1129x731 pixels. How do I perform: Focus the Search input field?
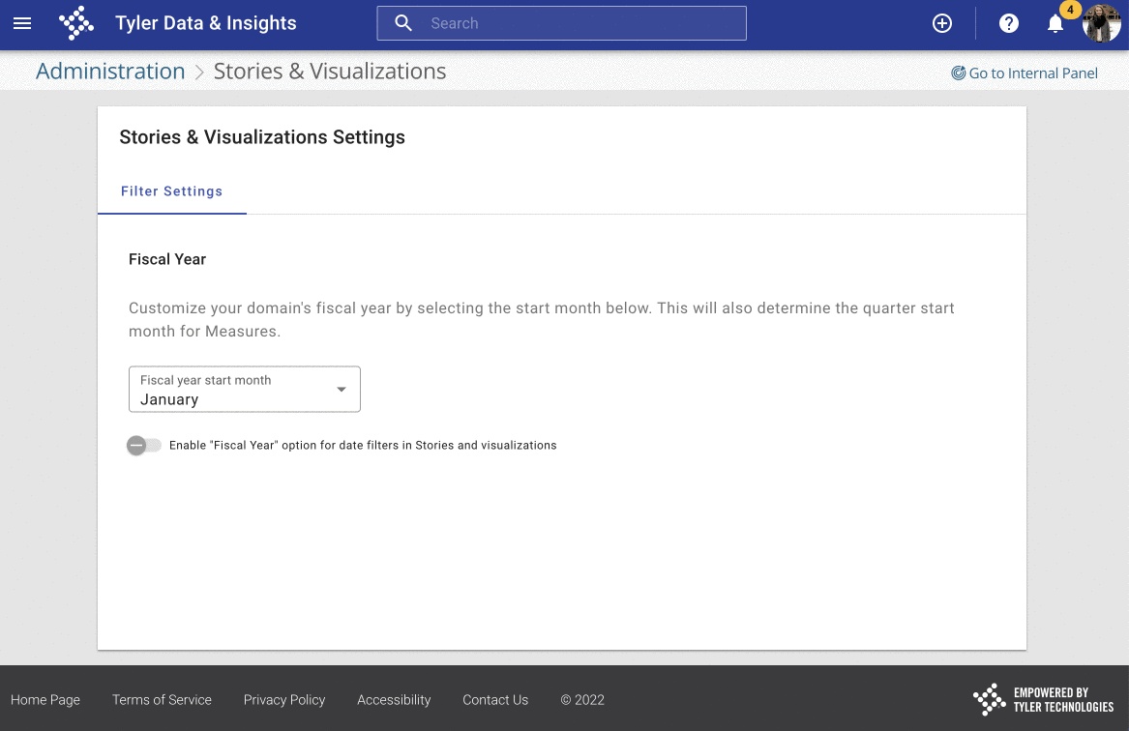562,23
